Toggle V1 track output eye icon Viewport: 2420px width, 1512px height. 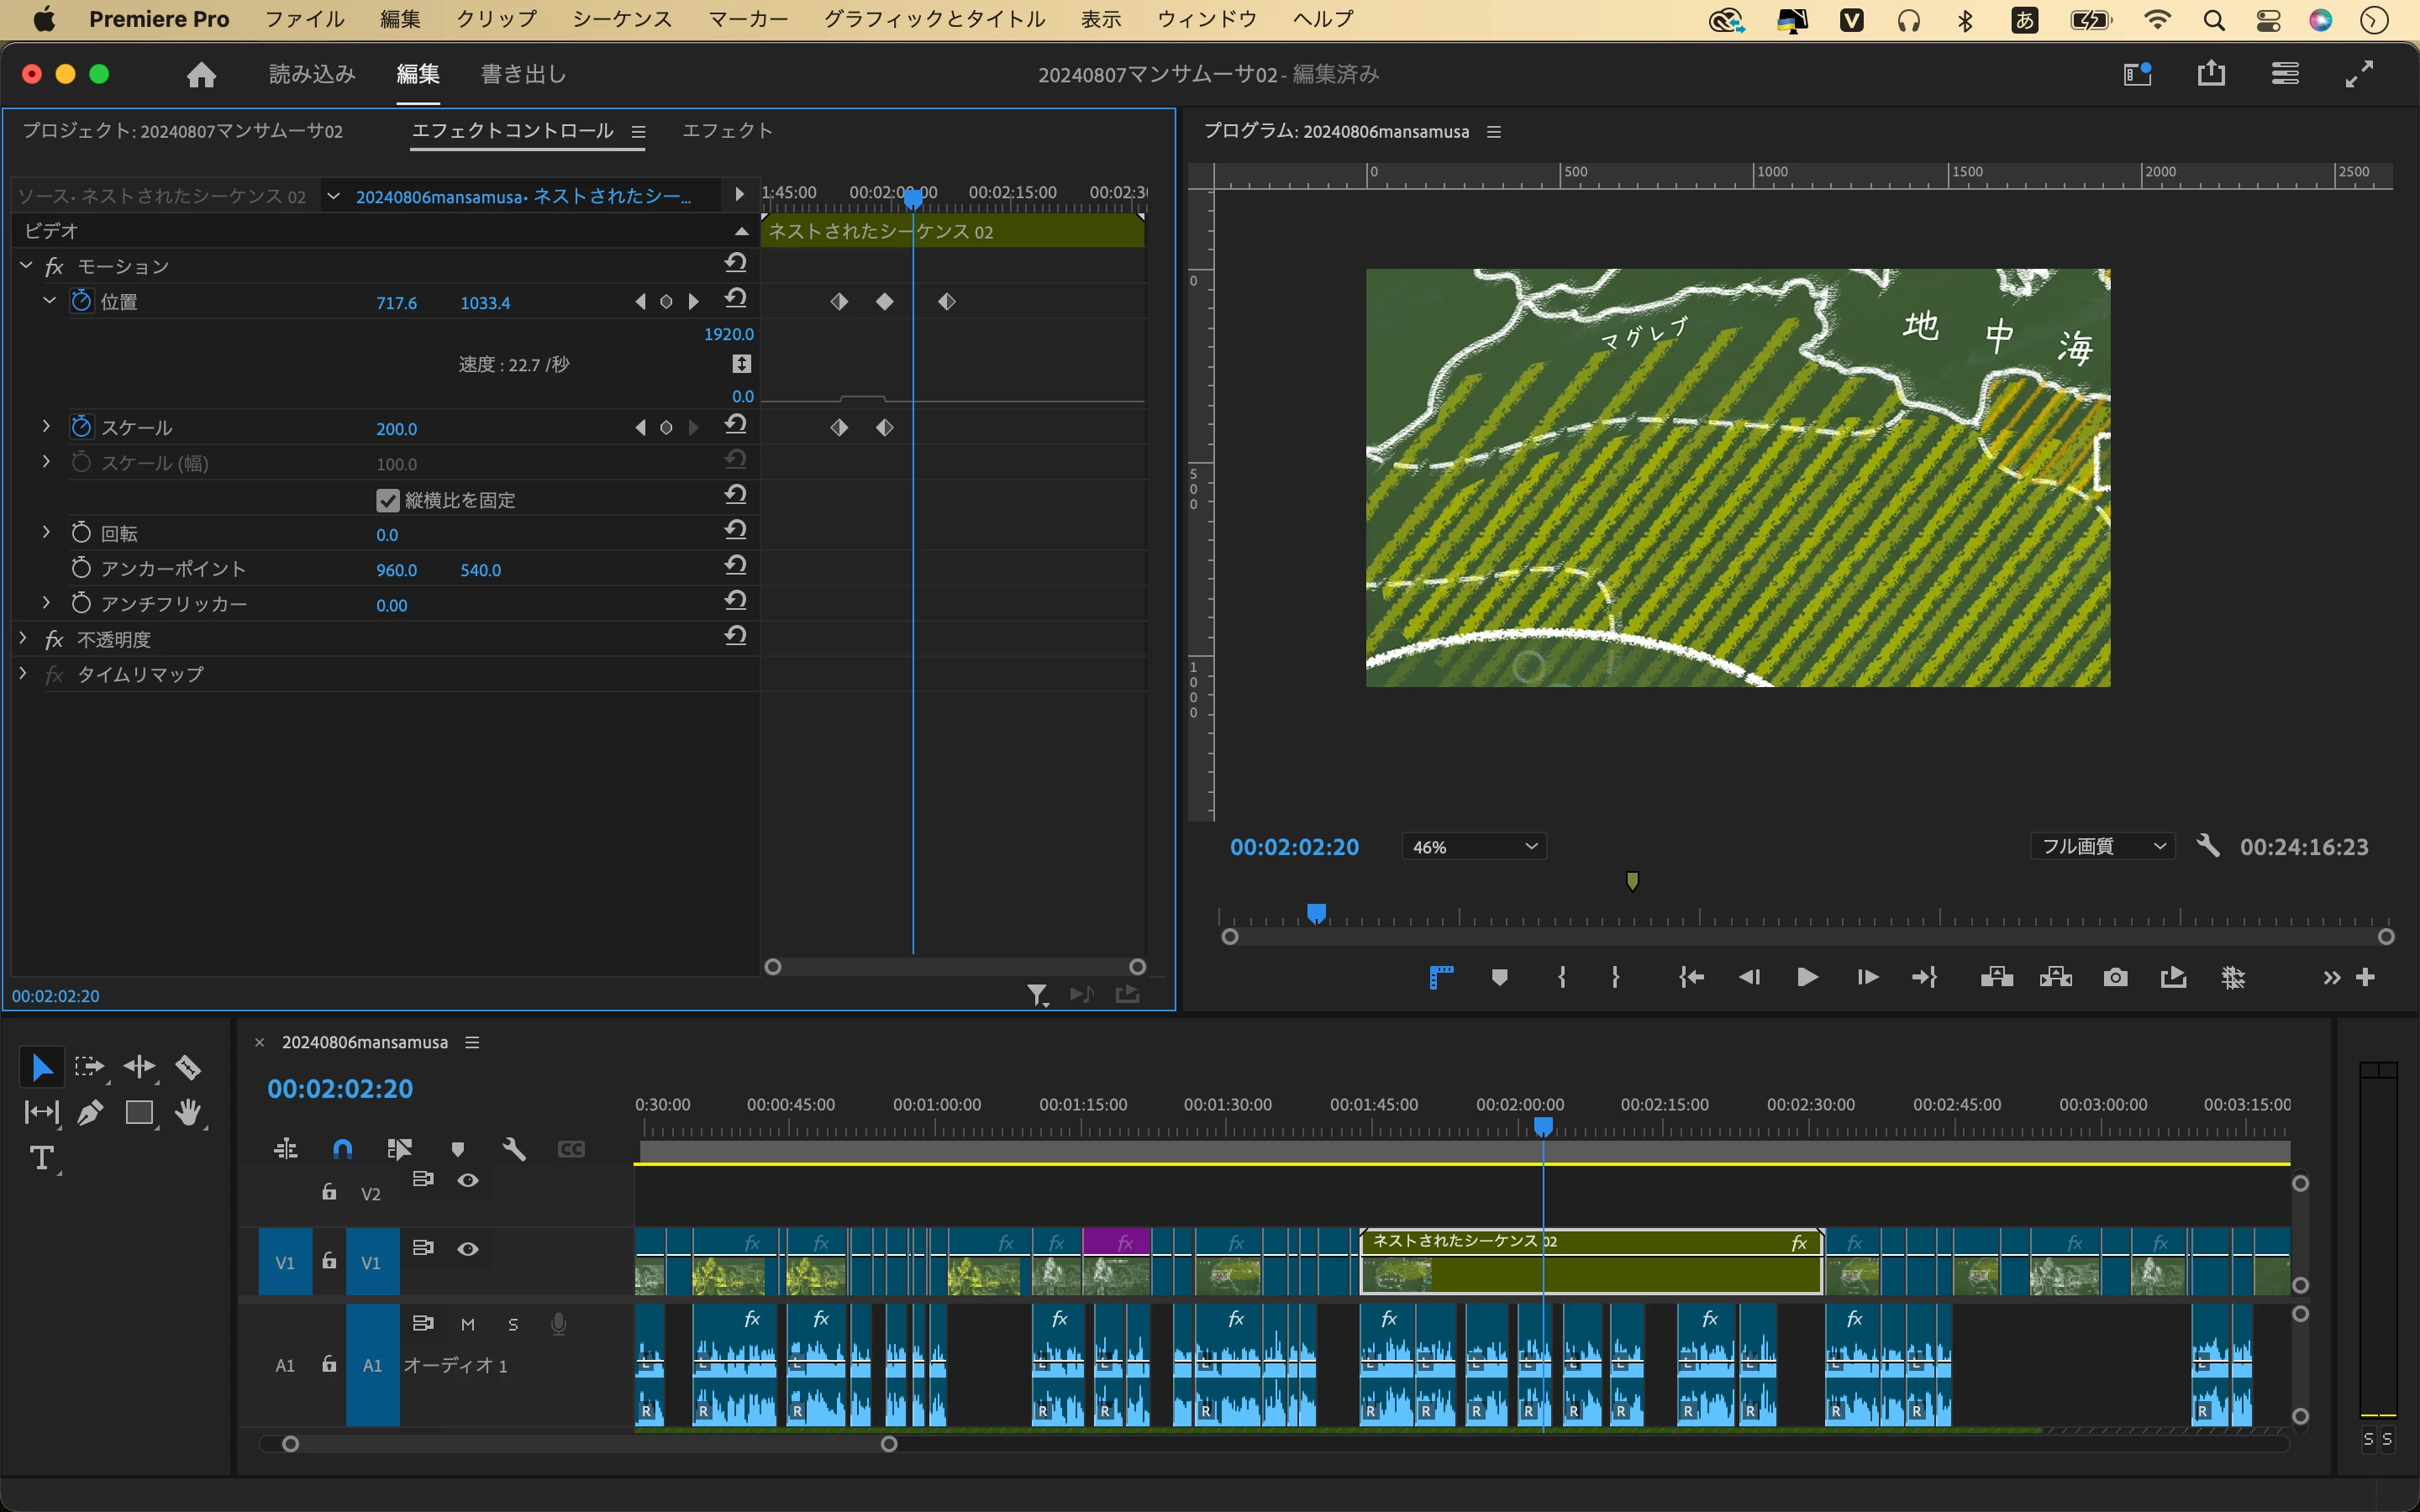[467, 1249]
